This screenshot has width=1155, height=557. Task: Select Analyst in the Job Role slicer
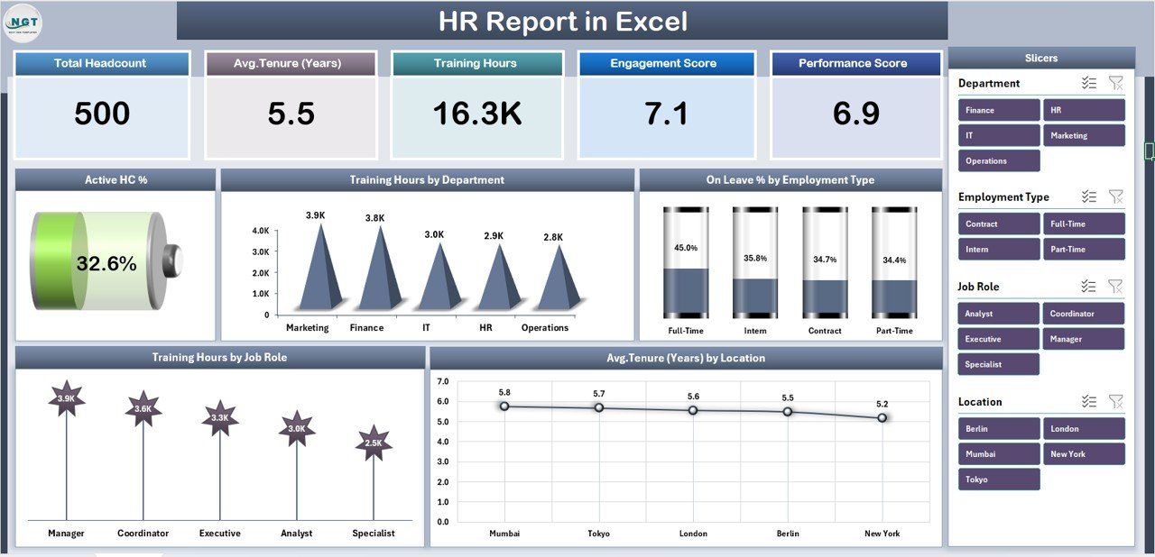pos(998,313)
